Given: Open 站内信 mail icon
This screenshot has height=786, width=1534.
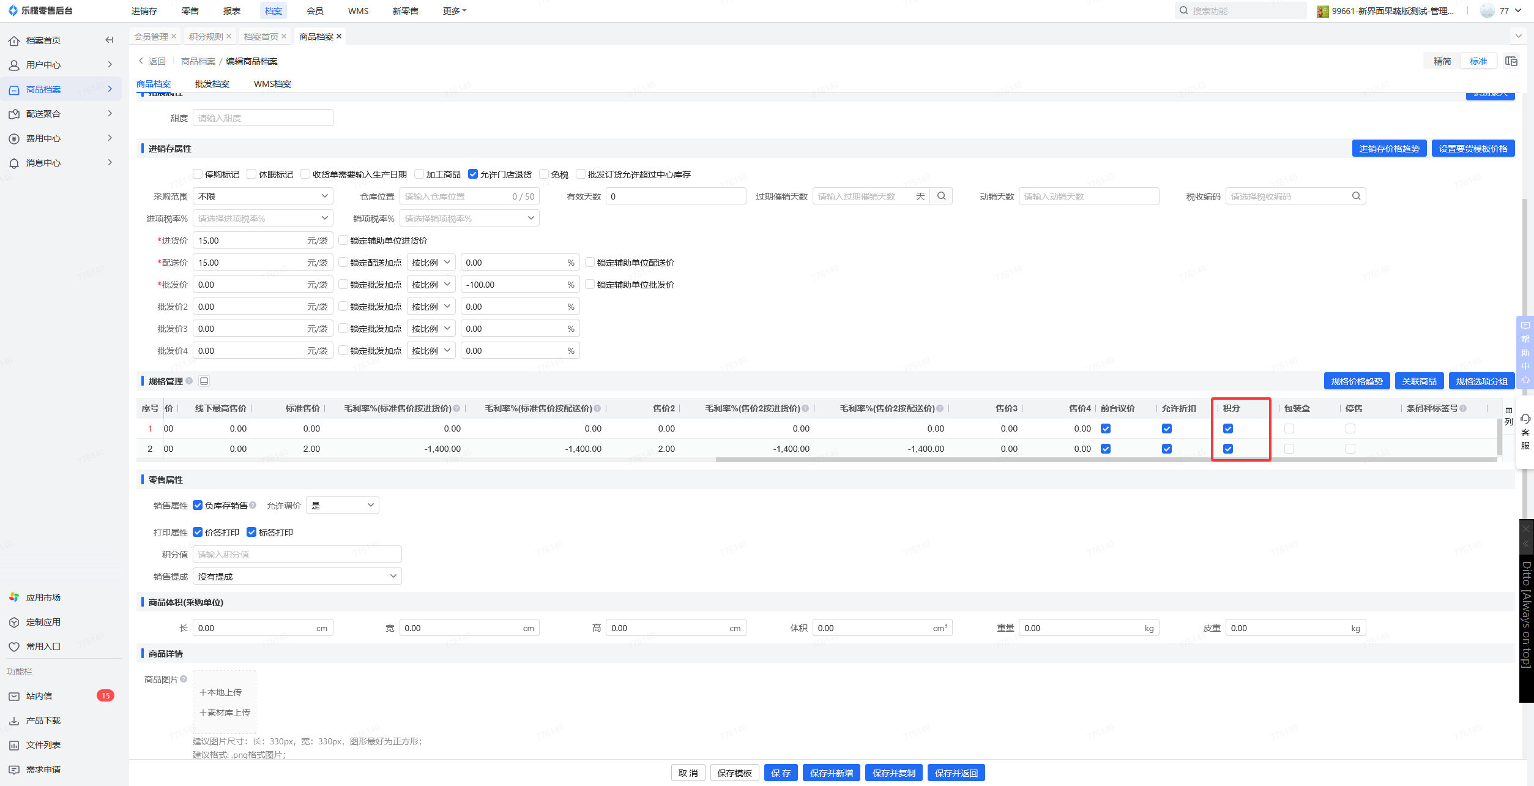Looking at the screenshot, I should pos(14,696).
